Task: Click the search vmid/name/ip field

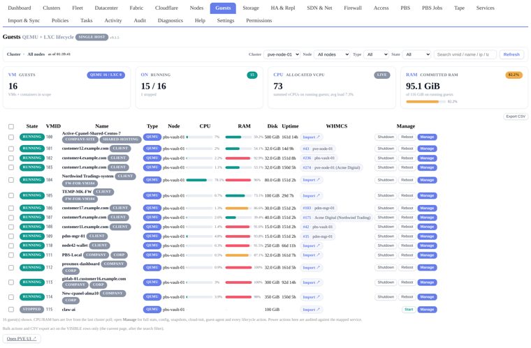Action: pyautogui.click(x=465, y=54)
